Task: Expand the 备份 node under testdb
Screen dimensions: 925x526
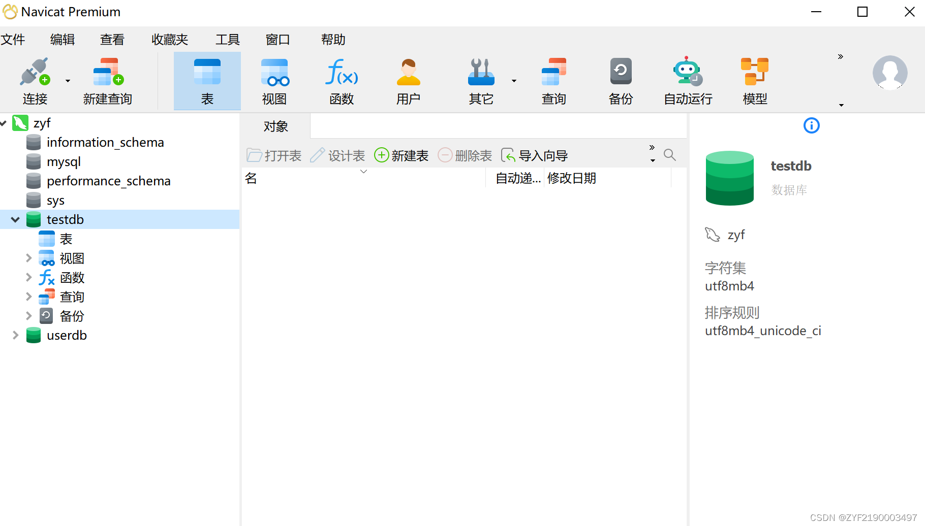Action: click(29, 316)
